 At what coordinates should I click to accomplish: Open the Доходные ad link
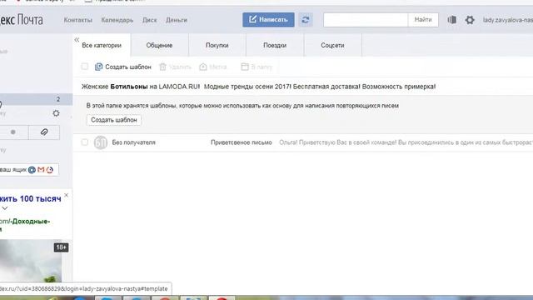(x=25, y=222)
